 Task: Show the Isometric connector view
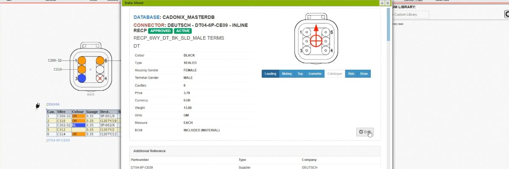tap(314, 74)
